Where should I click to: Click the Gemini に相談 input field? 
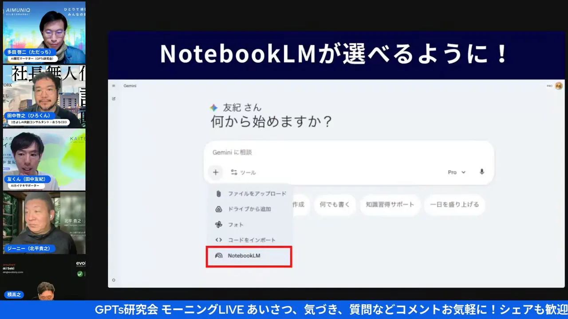click(311, 152)
